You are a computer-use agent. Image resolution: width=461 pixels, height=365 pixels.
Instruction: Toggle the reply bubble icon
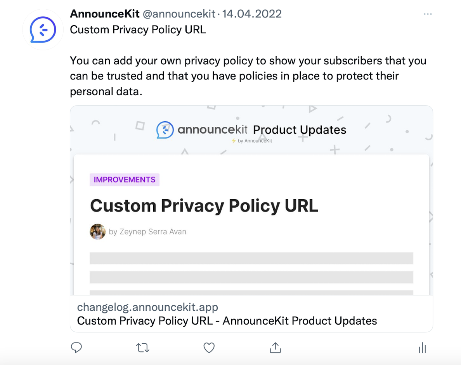[76, 348]
